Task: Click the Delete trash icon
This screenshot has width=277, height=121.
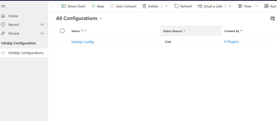Action: [144, 6]
